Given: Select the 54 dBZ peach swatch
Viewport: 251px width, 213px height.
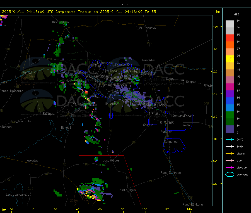Looking at the screenshot, I should [230, 52].
